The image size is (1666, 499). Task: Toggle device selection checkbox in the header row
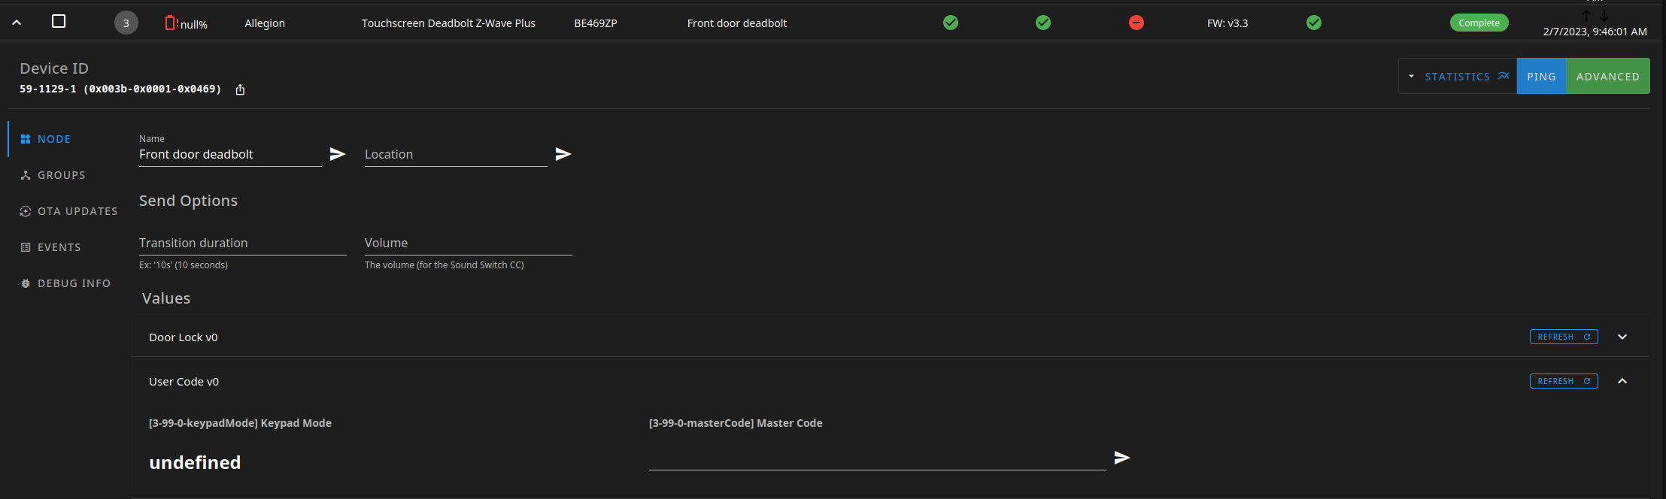59,22
